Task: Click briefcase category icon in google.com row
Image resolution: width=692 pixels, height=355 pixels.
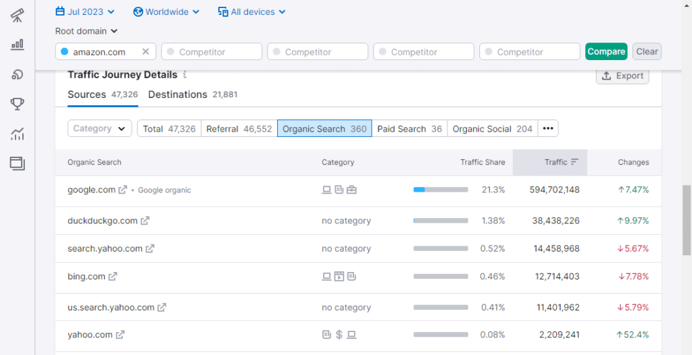Action: tap(351, 190)
